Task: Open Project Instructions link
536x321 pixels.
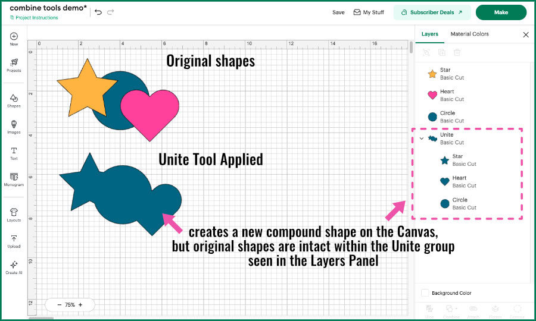Action: click(x=34, y=18)
